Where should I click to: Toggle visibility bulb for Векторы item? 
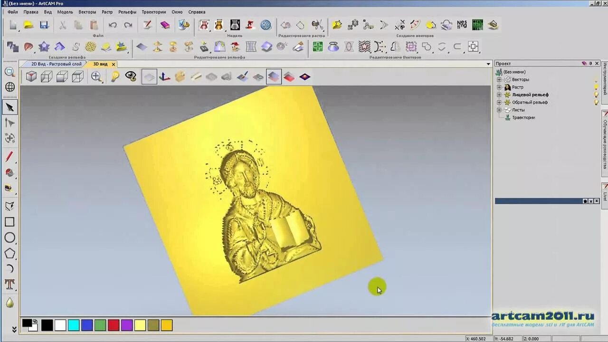click(596, 80)
